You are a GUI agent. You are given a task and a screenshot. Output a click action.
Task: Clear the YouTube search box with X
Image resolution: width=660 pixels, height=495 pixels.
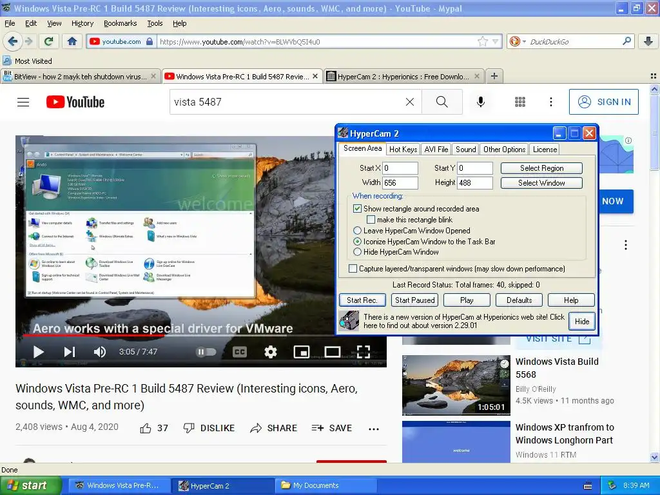click(409, 102)
